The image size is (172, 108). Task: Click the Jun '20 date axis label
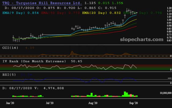10,103
